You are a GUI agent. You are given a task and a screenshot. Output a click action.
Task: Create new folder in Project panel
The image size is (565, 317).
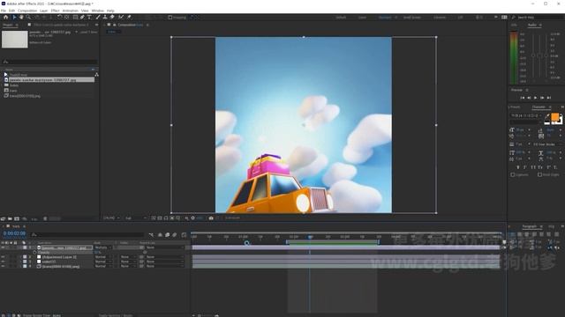10,218
